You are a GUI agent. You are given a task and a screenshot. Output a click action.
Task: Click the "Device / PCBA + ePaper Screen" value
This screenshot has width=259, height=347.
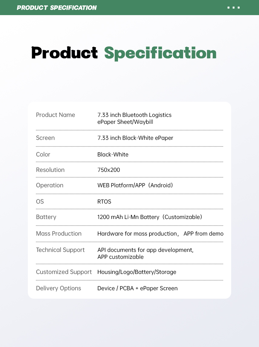click(137, 288)
